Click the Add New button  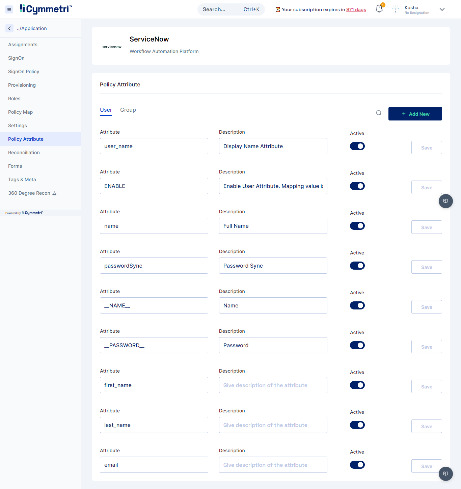415,114
